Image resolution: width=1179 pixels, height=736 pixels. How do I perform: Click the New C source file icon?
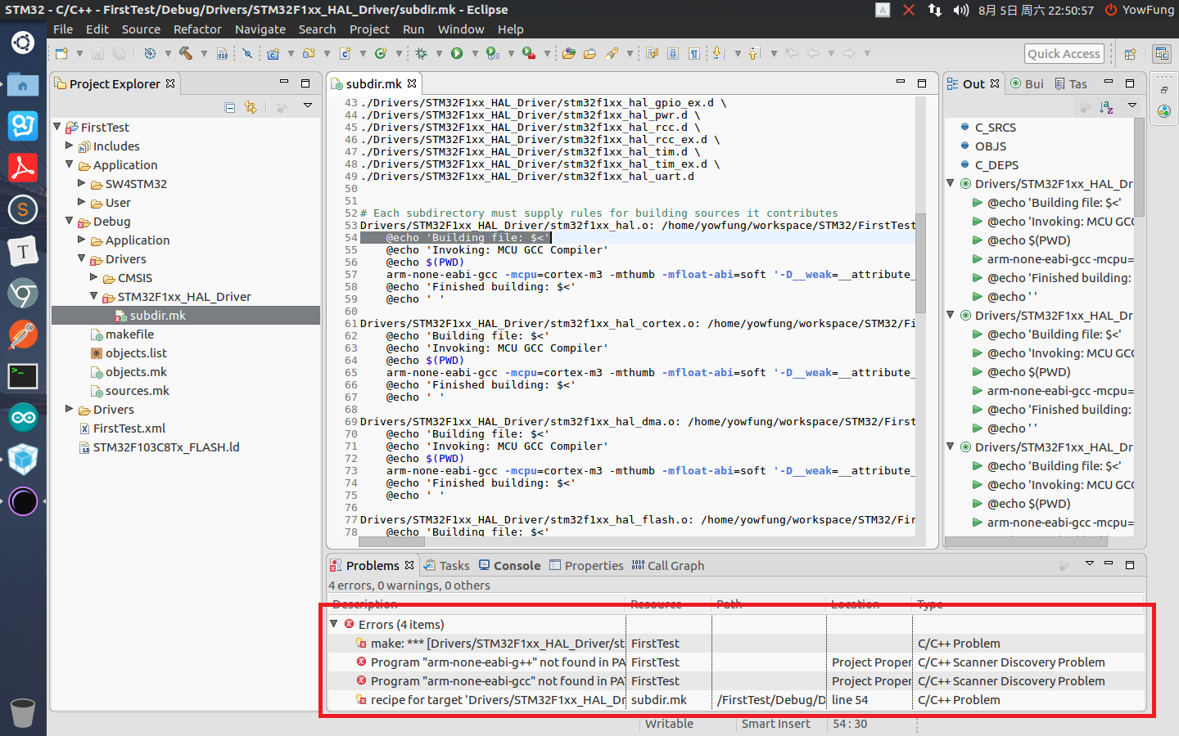coord(345,53)
